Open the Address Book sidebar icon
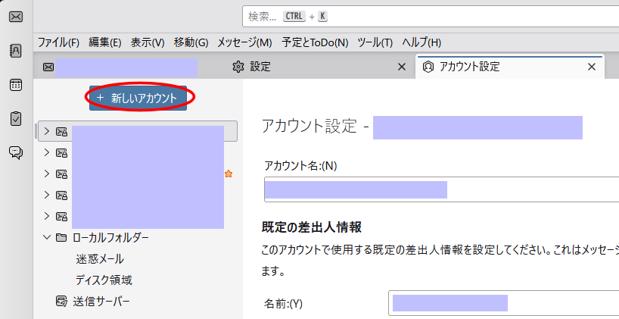This screenshot has width=619, height=319. 15,51
